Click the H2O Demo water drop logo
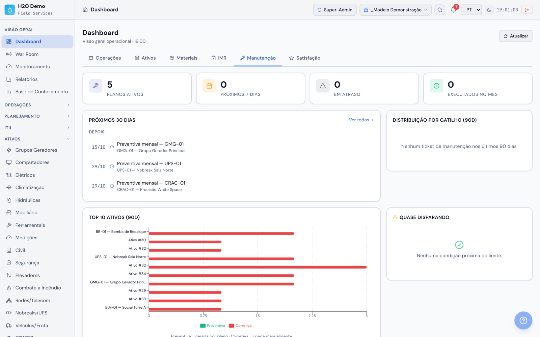Screen dimensions: 540x337 click(10, 10)
